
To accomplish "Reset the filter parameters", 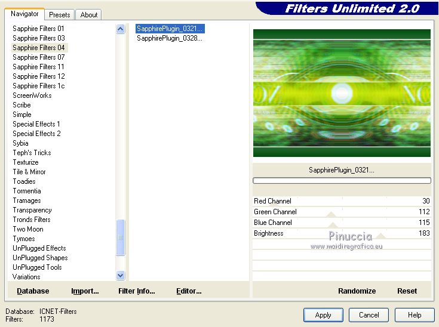I will coord(407,291).
